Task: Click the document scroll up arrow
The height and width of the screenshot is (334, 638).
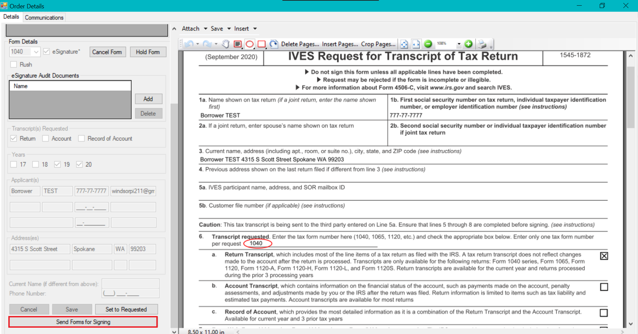Action: pos(630,56)
